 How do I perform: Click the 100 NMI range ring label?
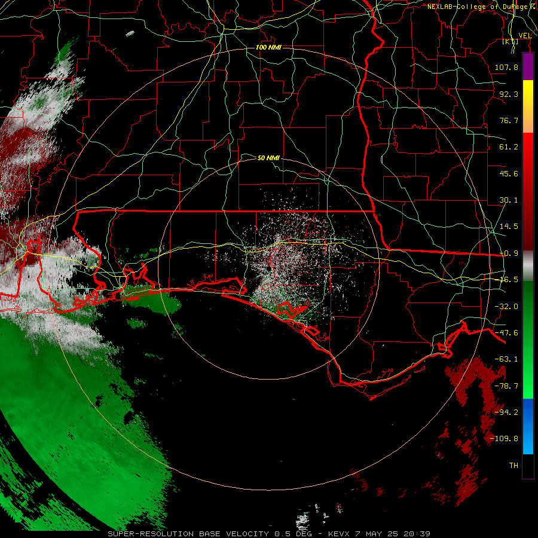268,47
